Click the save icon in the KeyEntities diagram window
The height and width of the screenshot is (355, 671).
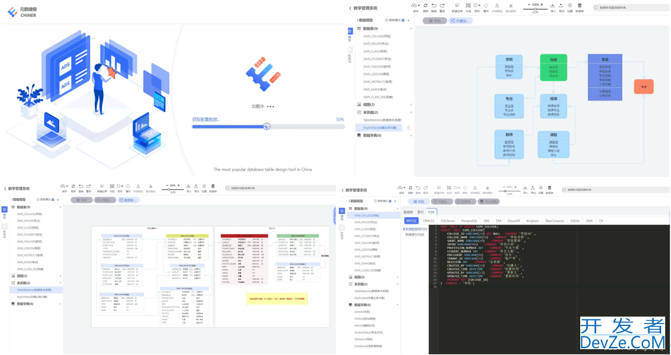pyautogui.click(x=414, y=6)
